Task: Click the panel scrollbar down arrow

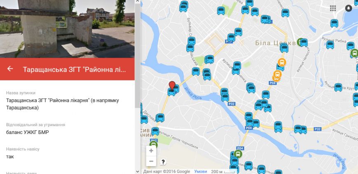Action: point(138,171)
